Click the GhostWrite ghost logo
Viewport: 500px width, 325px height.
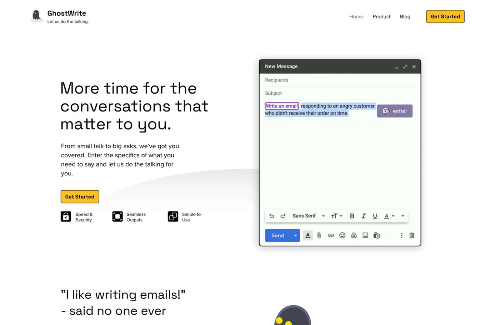pos(37,16)
